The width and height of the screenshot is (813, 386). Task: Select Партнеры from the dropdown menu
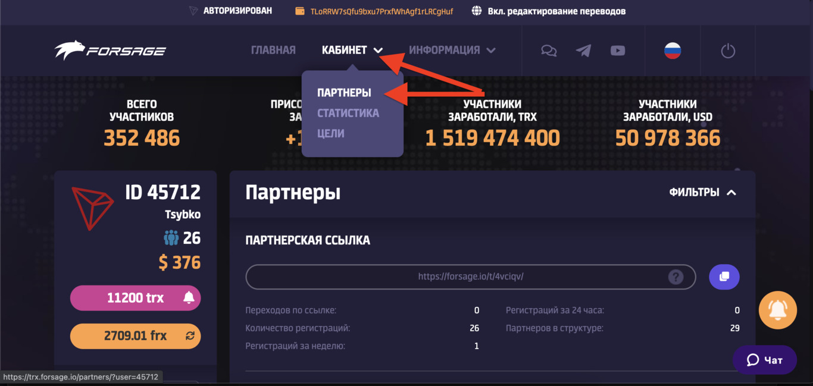point(344,93)
